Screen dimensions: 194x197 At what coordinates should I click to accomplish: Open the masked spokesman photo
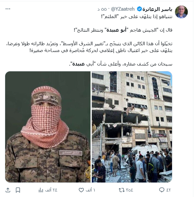click(x=48, y=127)
